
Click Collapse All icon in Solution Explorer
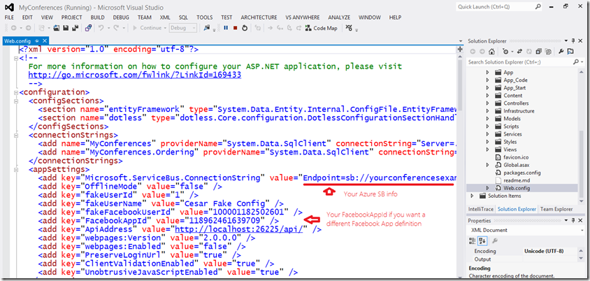coord(538,52)
